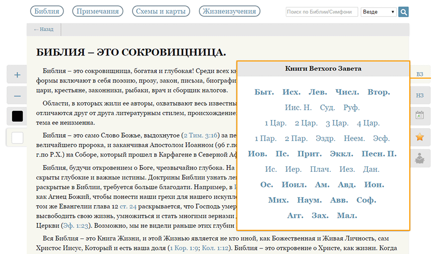Screen dimensions: 436x254
Task: Open the book 2 Пар.
Action: tap(296, 138)
